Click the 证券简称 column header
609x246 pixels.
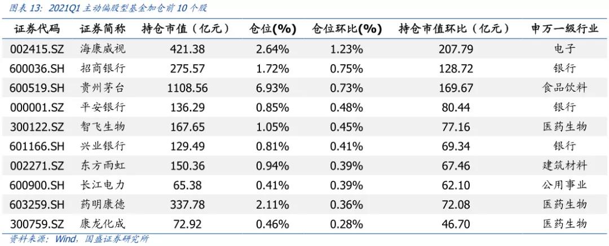click(x=103, y=28)
